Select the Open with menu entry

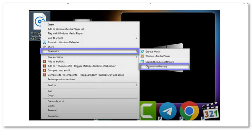[x=89, y=51]
